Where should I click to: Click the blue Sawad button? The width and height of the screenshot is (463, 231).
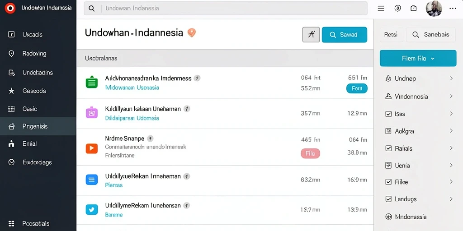click(344, 35)
